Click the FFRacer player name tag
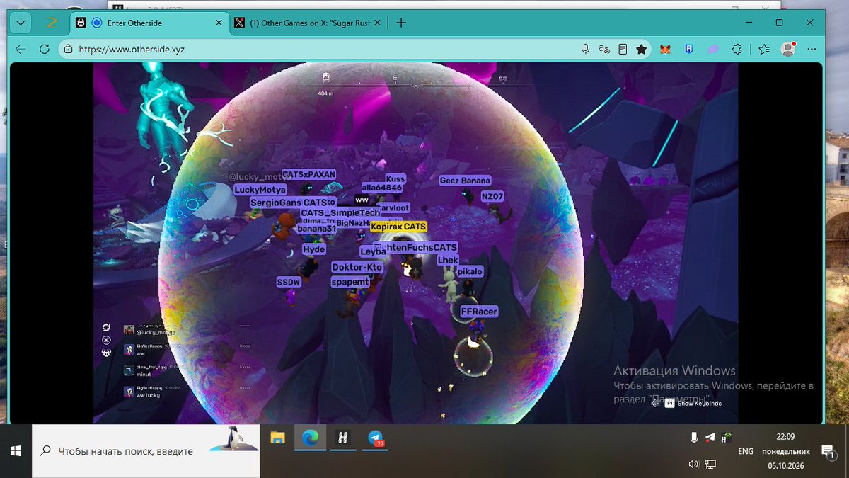The width and height of the screenshot is (849, 478). tap(479, 312)
